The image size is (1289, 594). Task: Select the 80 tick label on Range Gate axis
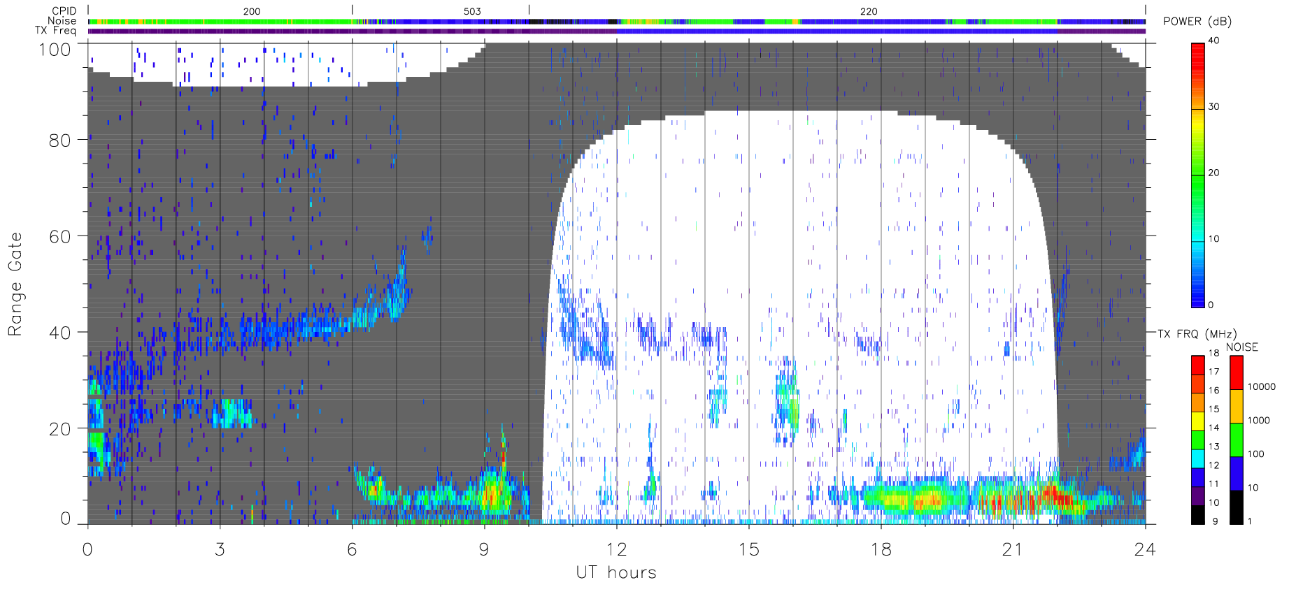(x=59, y=140)
